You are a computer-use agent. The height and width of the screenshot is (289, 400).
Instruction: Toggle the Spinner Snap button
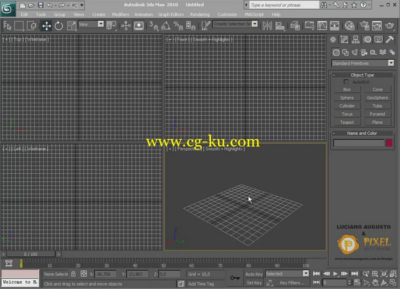tap(190, 26)
